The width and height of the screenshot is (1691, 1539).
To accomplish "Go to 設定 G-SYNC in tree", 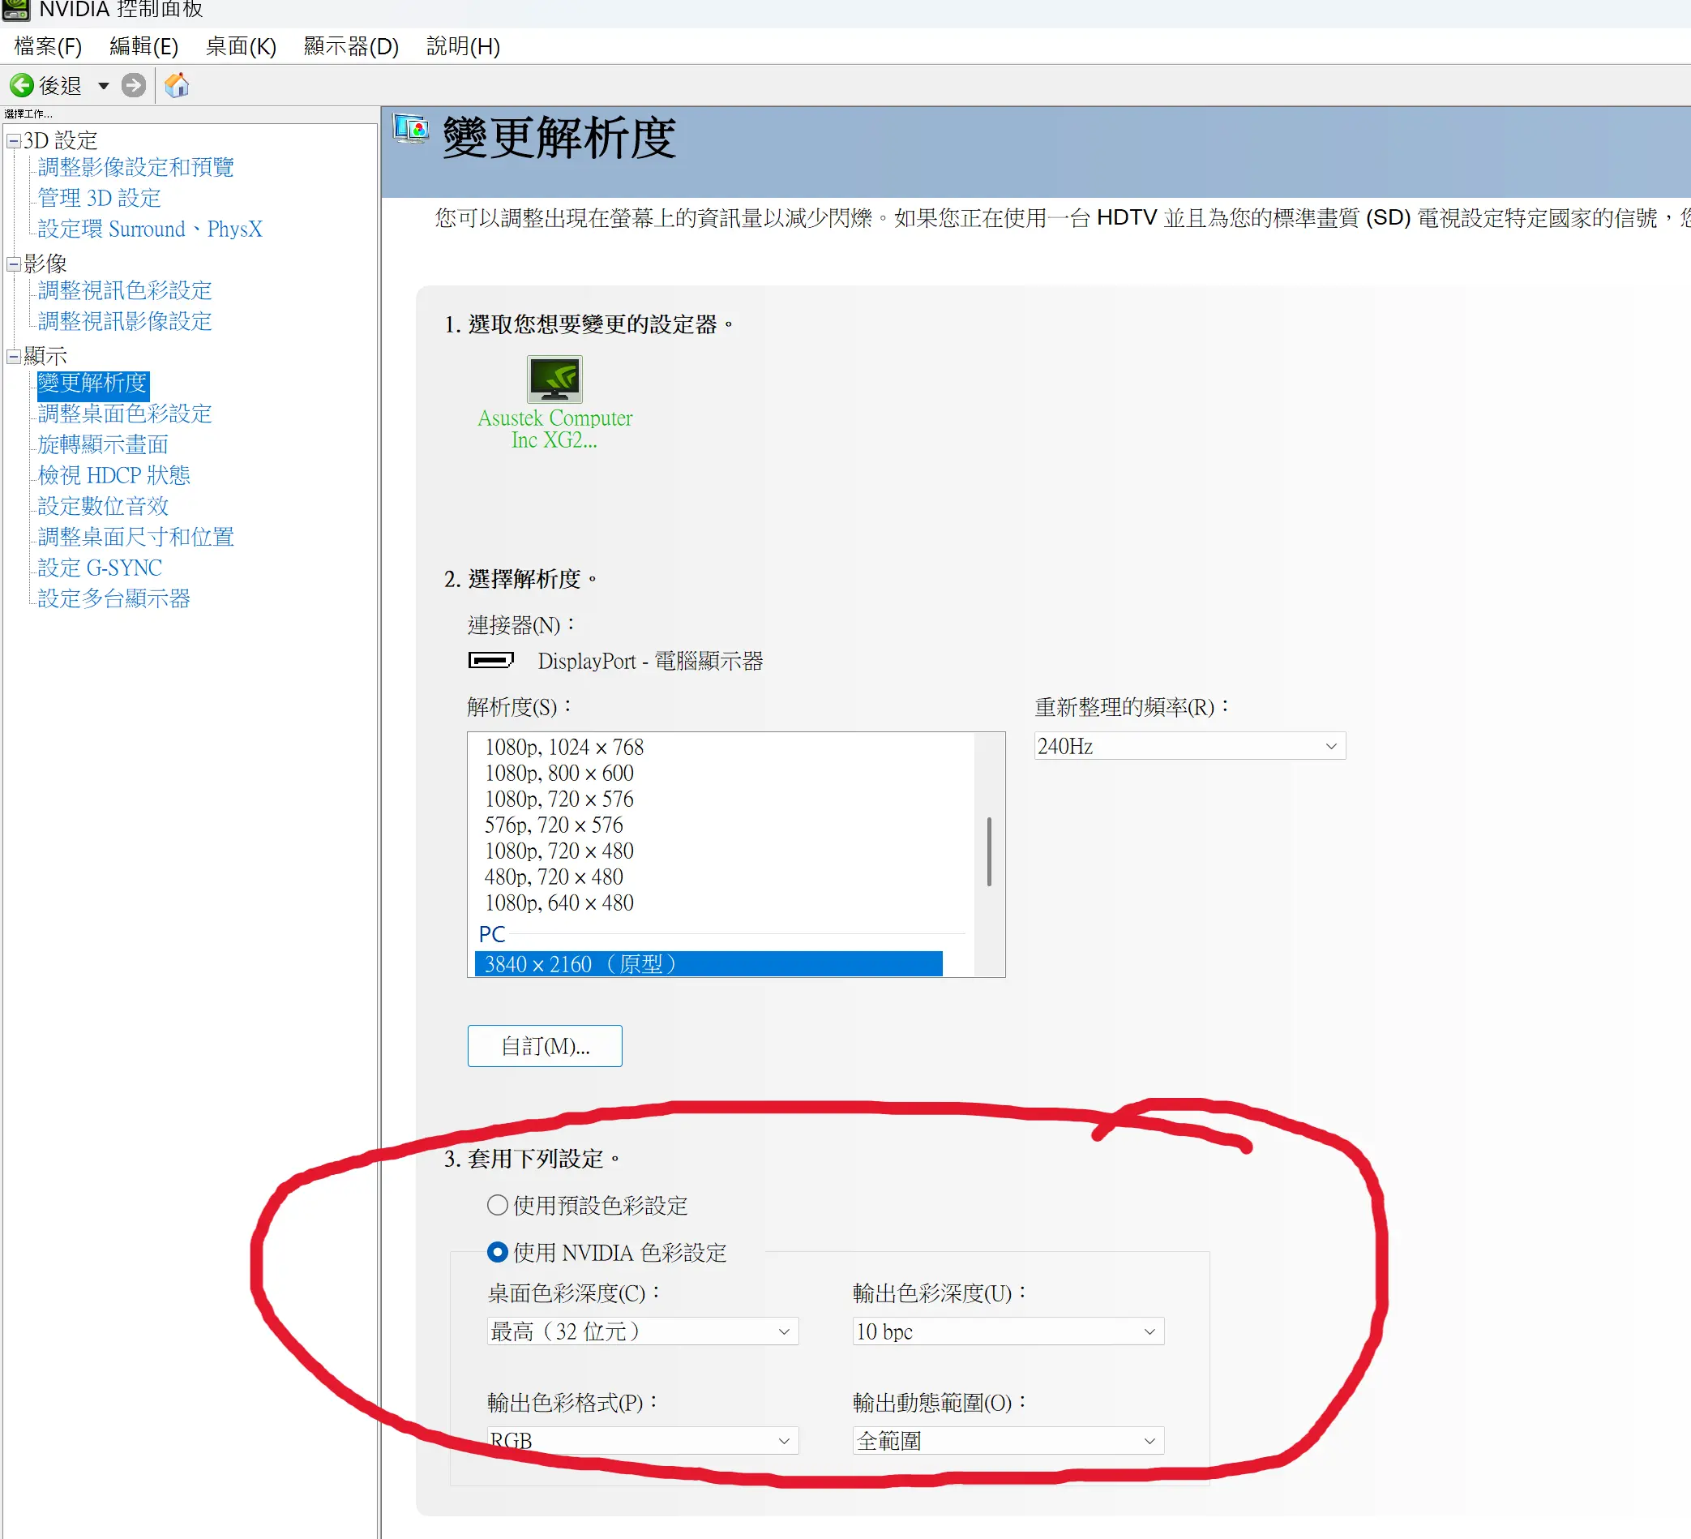I will tap(100, 568).
